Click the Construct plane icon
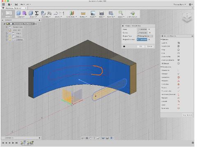The width and height of the screenshot is (197, 147). pos(71,13)
